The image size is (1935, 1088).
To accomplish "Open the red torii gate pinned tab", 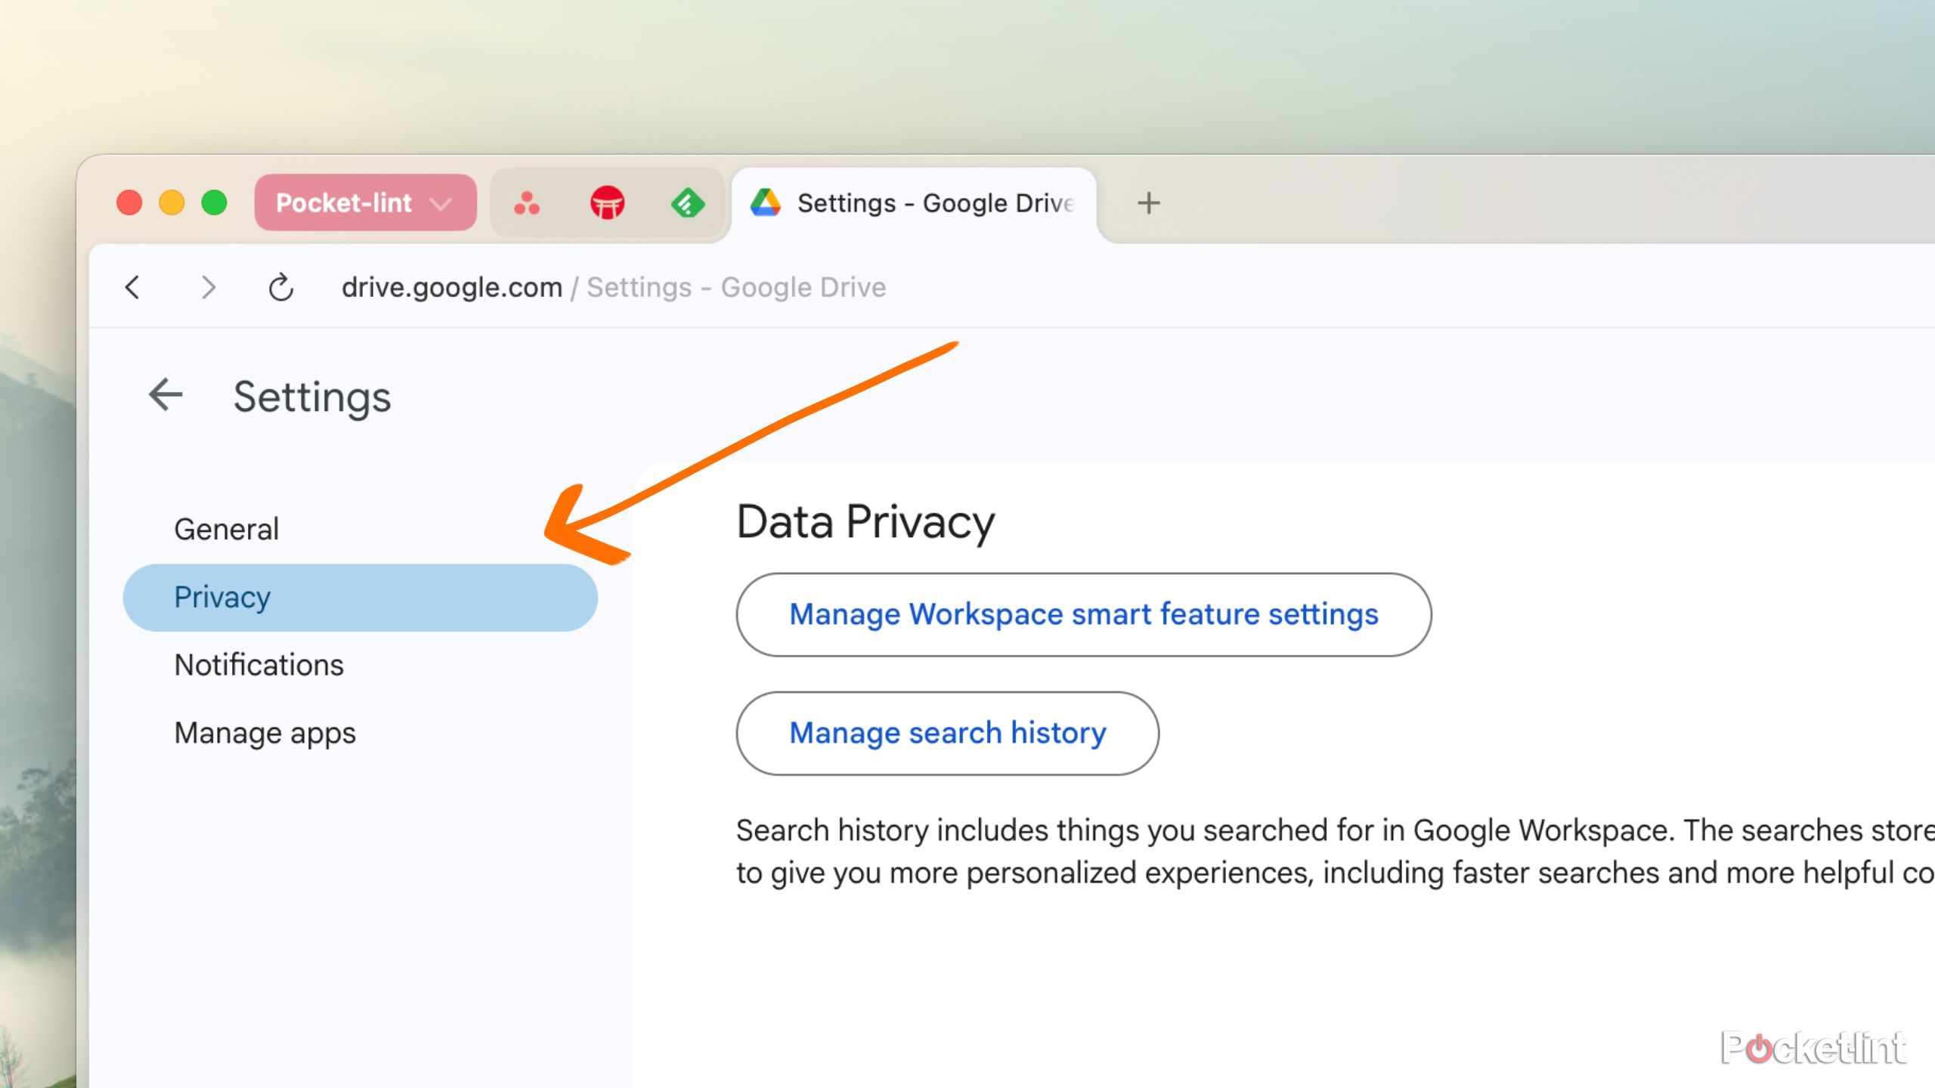I will pyautogui.click(x=607, y=203).
